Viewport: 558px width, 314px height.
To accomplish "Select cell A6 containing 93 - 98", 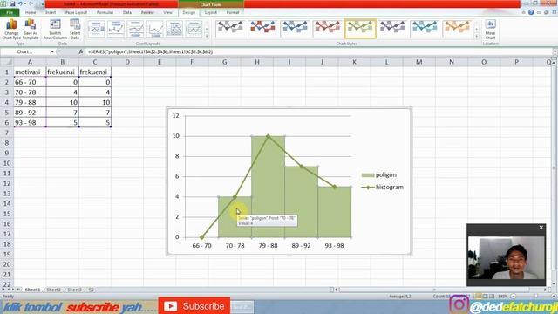I will point(30,123).
